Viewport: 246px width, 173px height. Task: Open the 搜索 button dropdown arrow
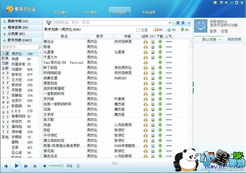pos(189,23)
